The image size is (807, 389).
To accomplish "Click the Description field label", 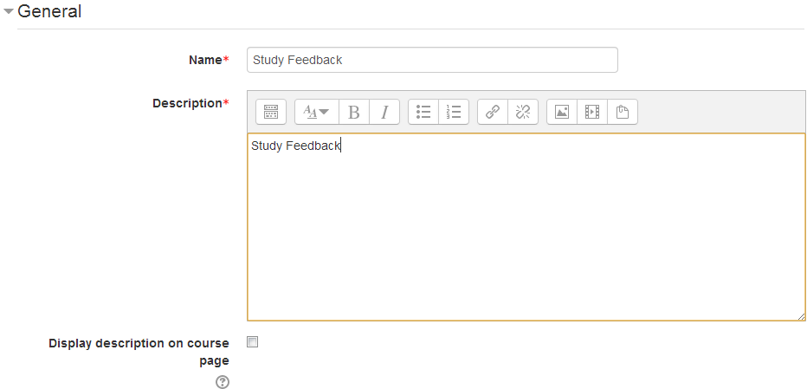I will pyautogui.click(x=187, y=103).
